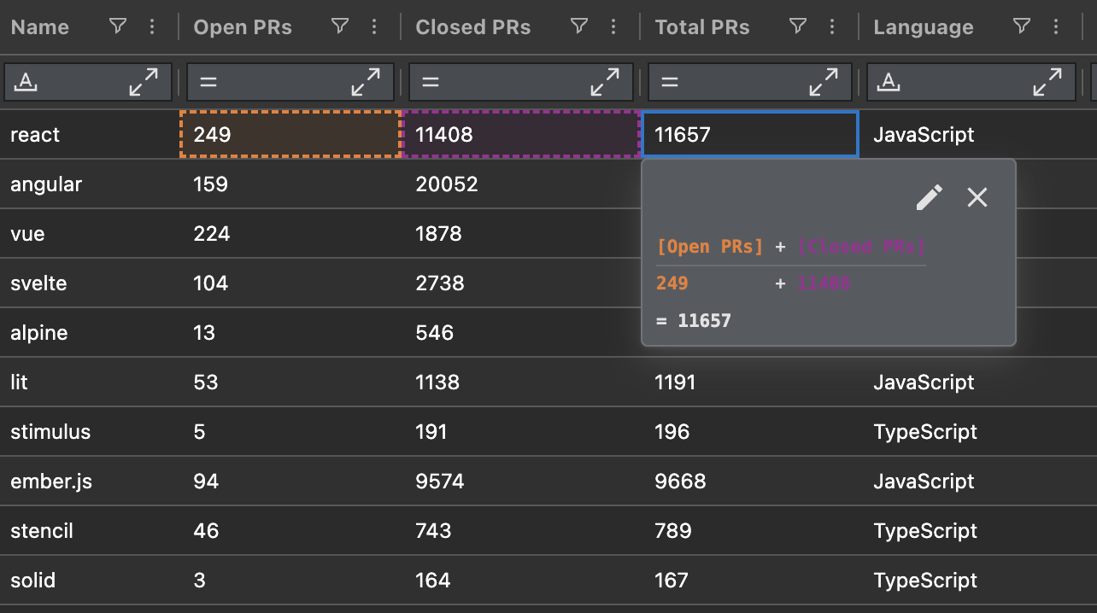Open Closed PRs column options menu

point(613,27)
